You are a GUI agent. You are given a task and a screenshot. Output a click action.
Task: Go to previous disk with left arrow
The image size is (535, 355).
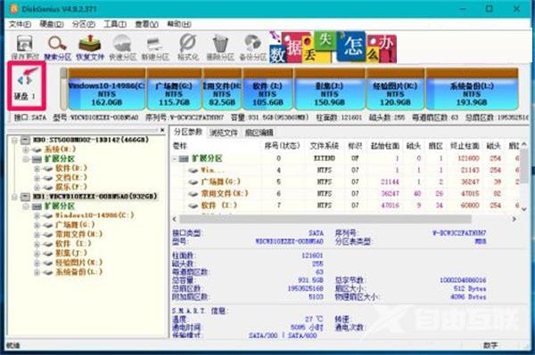(21, 80)
